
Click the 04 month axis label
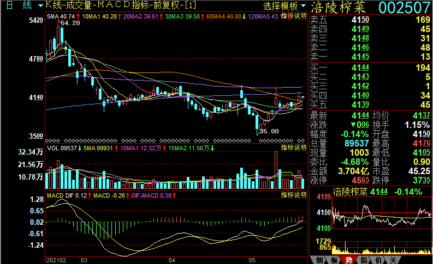tap(172, 260)
